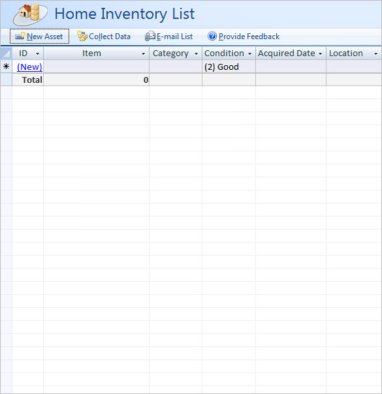The image size is (382, 394).
Task: Expand the Location column filter arrow
Action: [375, 53]
